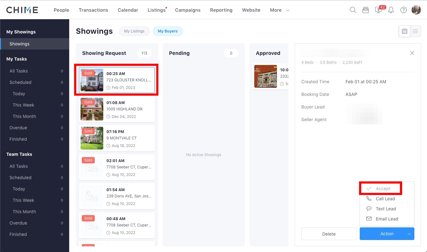Close the showing detail panel

click(412, 53)
